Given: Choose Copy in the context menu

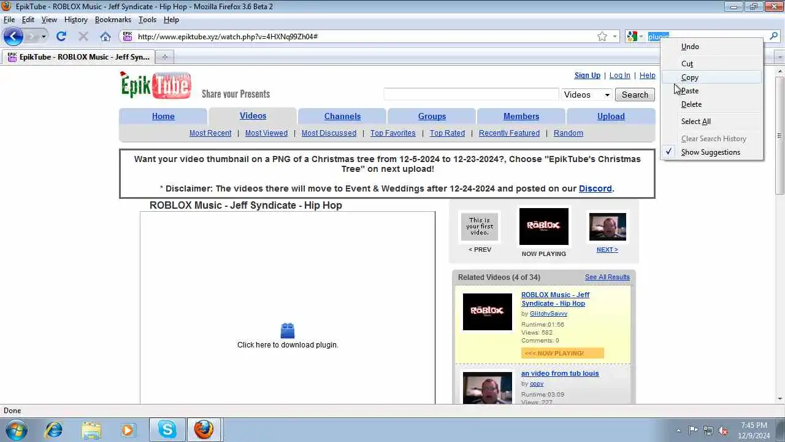Looking at the screenshot, I should point(711,77).
